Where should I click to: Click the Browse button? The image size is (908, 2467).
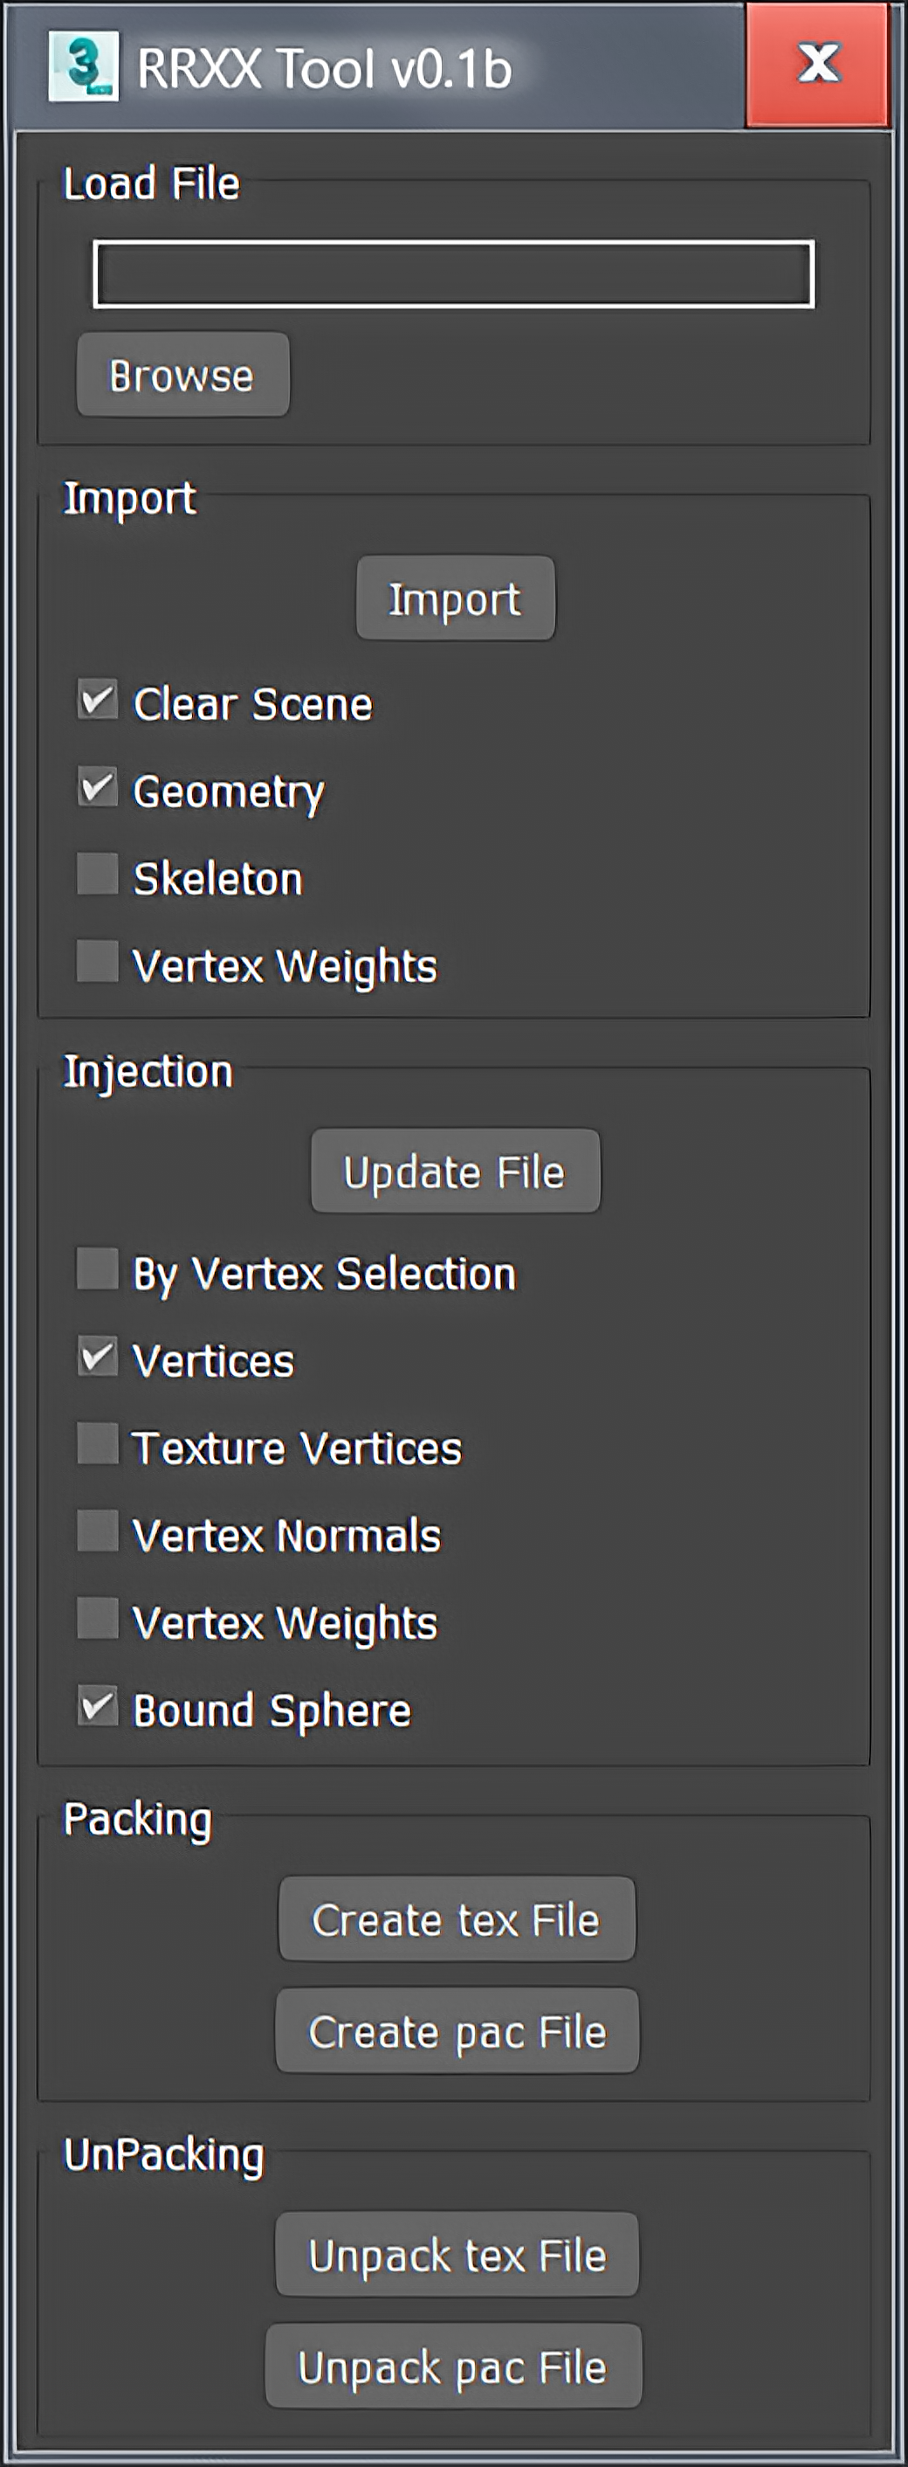pos(182,375)
